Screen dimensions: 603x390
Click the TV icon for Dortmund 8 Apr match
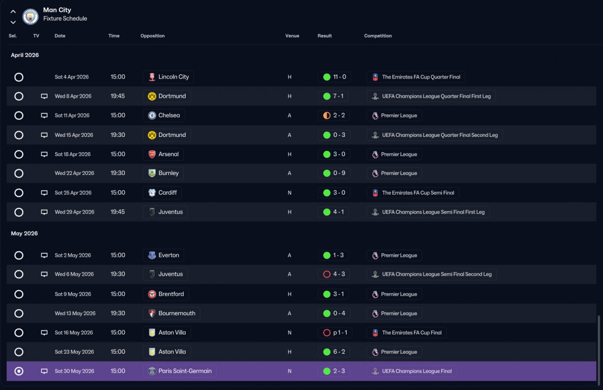pos(44,96)
